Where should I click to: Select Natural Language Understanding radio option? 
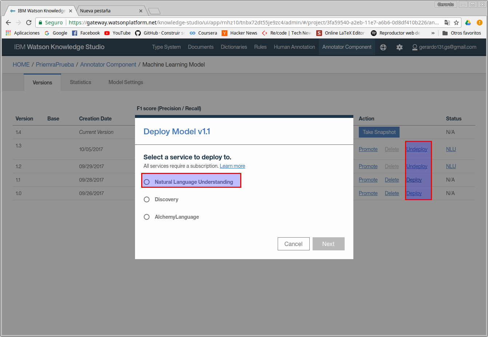pyautogui.click(x=147, y=182)
